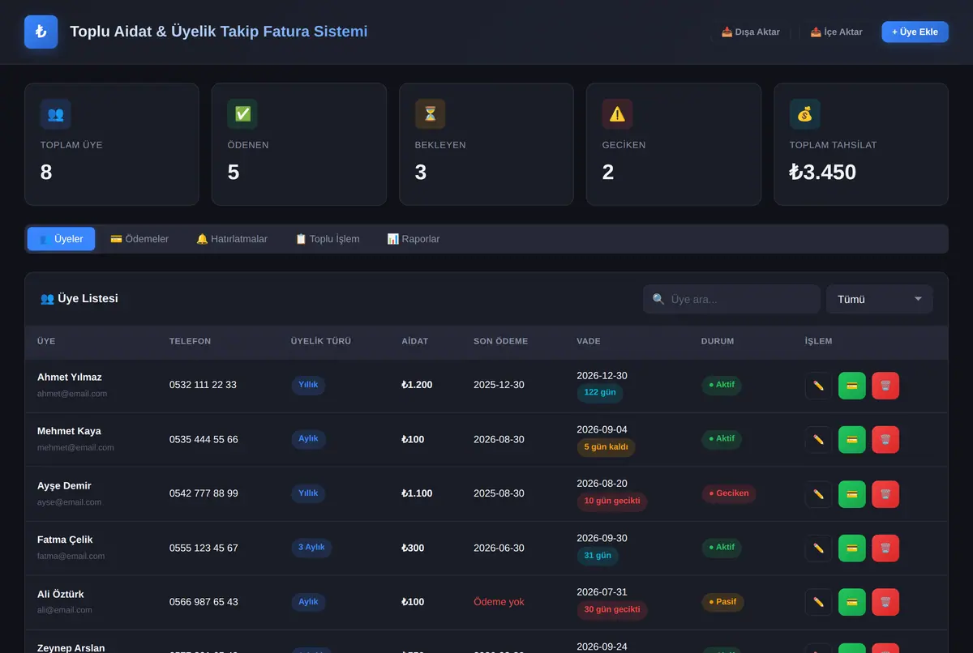
Task: Record payment for Ayşe Demir
Action: point(852,494)
